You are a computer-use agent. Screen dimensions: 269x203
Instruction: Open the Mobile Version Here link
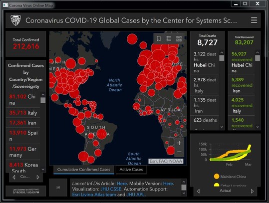click(x=168, y=184)
